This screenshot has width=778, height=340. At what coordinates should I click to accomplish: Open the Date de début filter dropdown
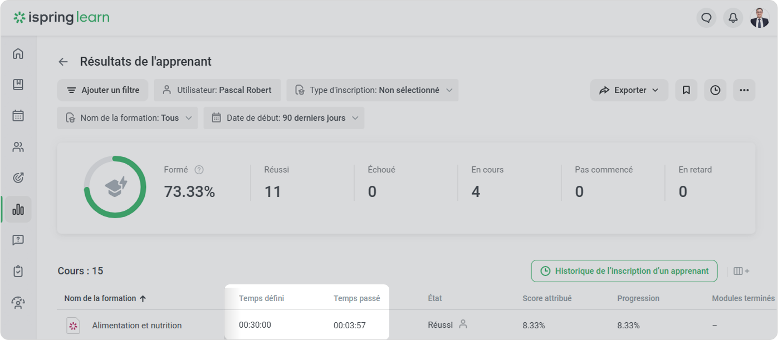click(x=284, y=118)
